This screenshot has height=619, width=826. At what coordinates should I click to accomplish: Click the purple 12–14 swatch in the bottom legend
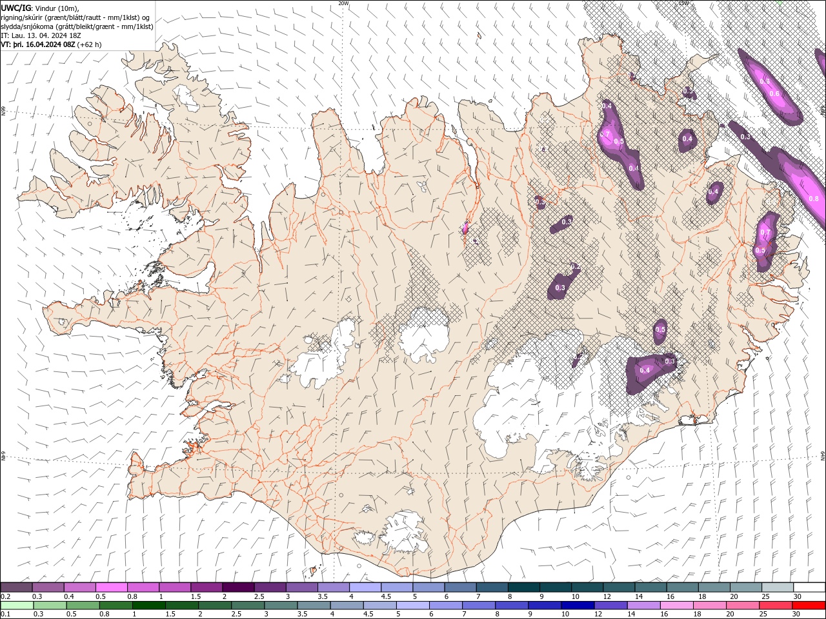(x=610, y=605)
